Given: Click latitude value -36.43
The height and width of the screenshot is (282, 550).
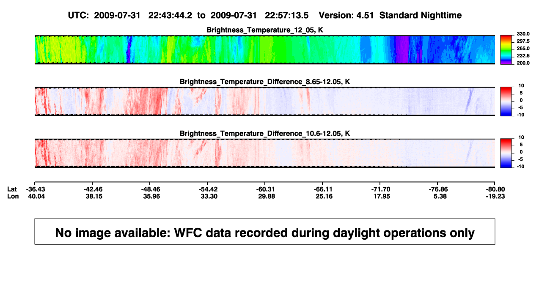Looking at the screenshot, I should (35, 189).
